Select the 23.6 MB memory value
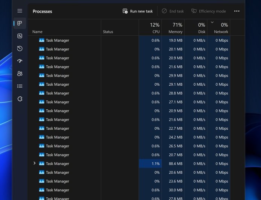Screen dimensions: 261x200 point(176,181)
